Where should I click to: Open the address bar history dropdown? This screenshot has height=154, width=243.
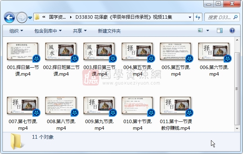[190, 17]
